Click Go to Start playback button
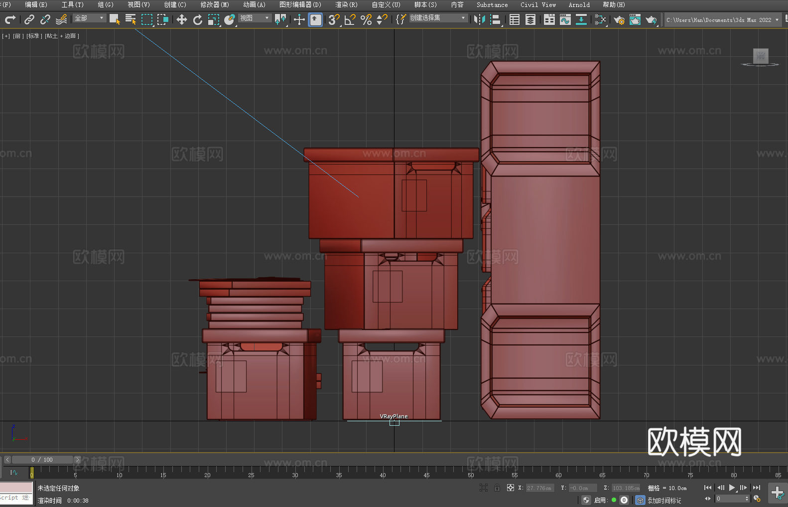The image size is (788, 507). 708,488
